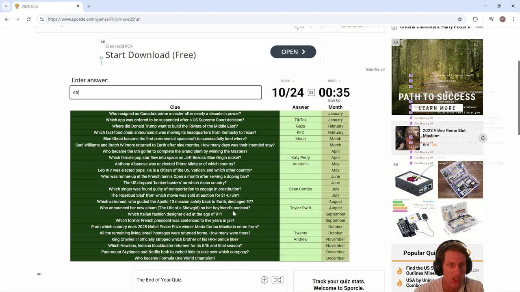Image resolution: width=520 pixels, height=292 pixels.
Task: Click the flame icon beside Find the US States
Action: pos(399,271)
